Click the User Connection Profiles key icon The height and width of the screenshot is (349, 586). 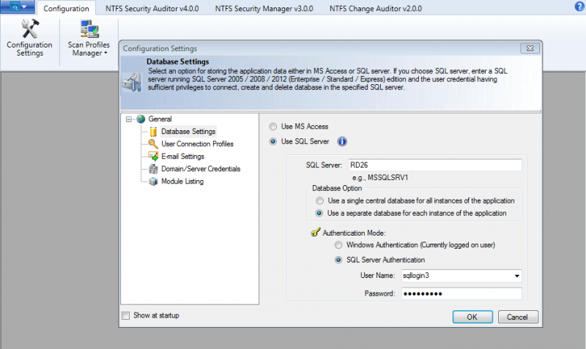pos(153,143)
